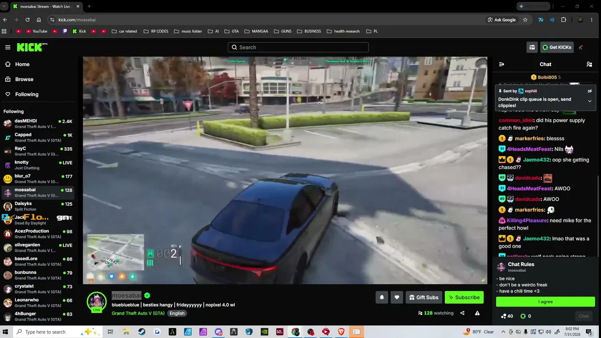Viewport: 601px width, 338px height.
Task: Open the KICKs balance showing 0
Action: coord(525,316)
